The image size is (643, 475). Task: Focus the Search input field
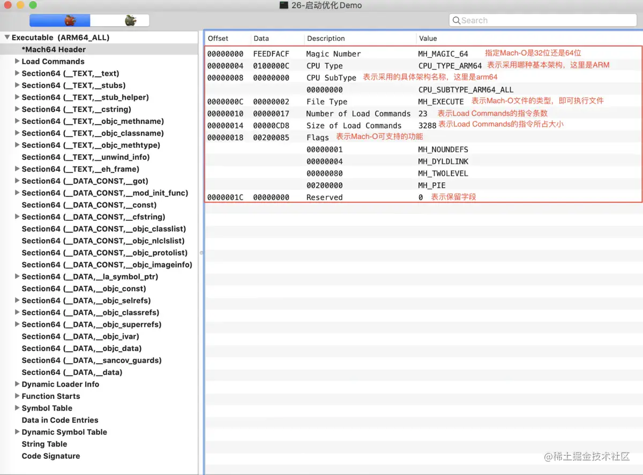pos(543,20)
